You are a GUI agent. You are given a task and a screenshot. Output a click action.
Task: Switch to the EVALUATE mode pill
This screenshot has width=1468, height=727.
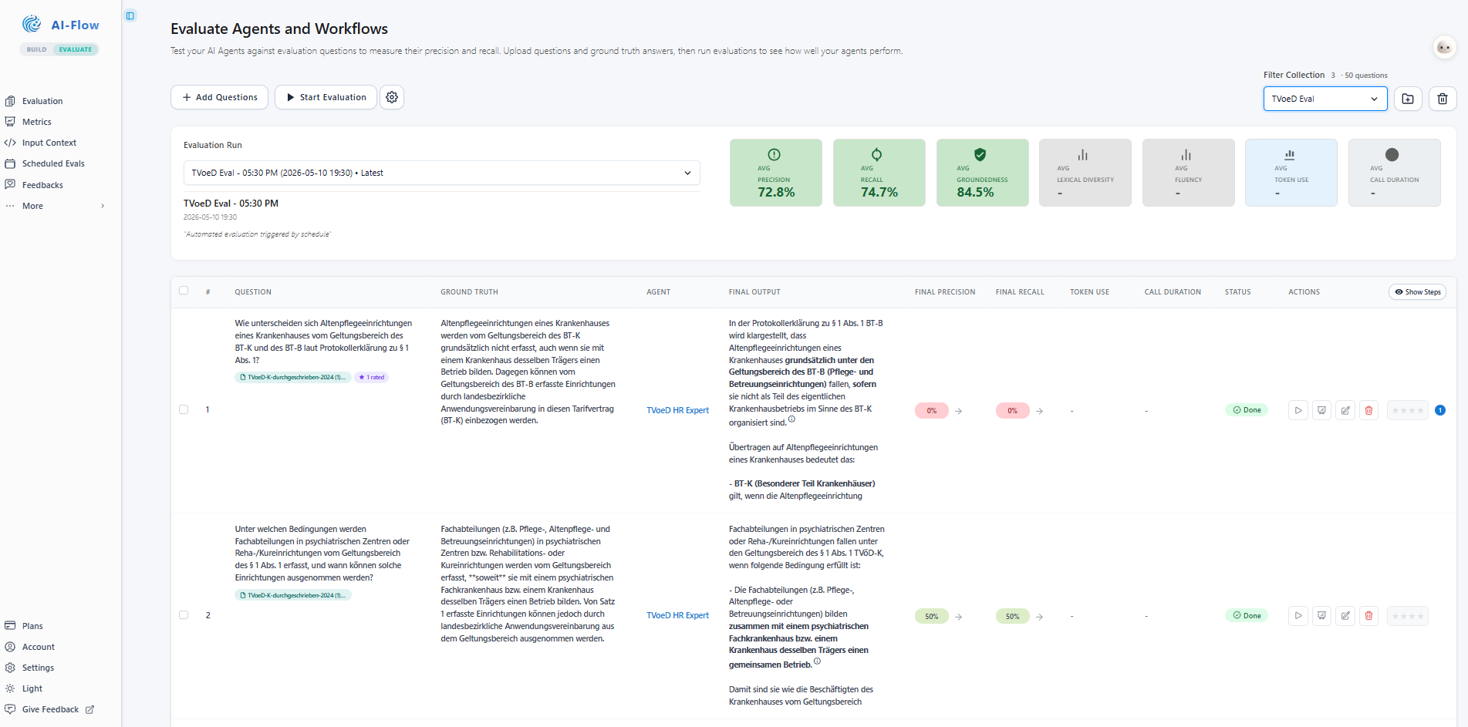click(x=76, y=49)
